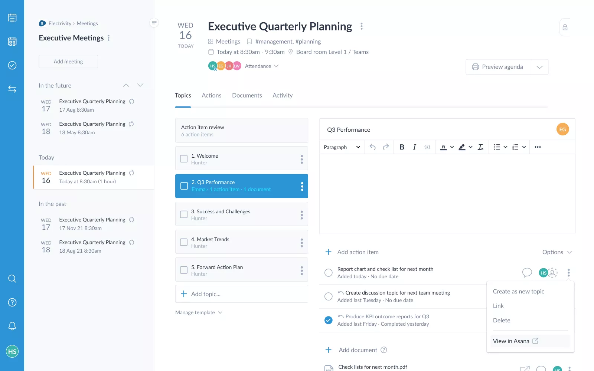Click the lock icon beside meeting title

(x=565, y=27)
